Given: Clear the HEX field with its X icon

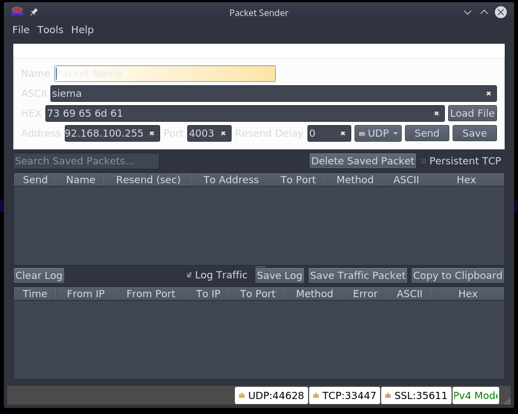Looking at the screenshot, I should pos(436,113).
